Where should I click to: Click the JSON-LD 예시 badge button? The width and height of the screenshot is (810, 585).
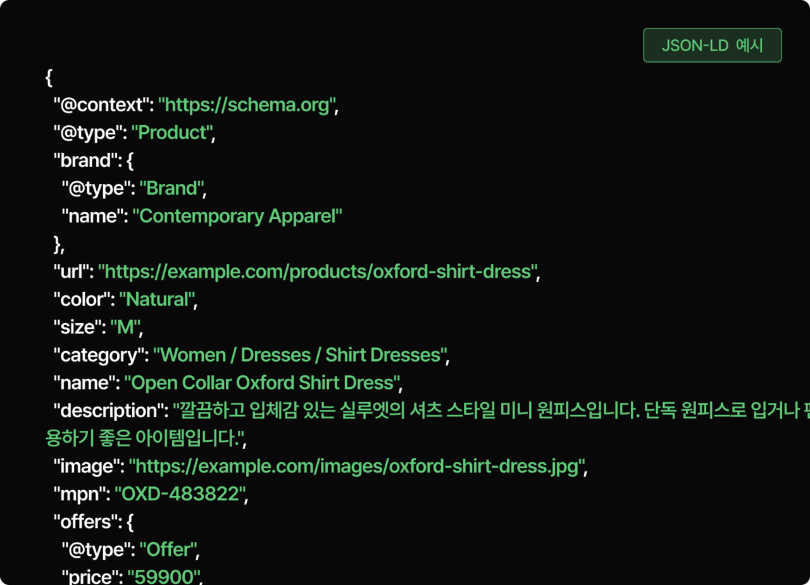point(713,46)
